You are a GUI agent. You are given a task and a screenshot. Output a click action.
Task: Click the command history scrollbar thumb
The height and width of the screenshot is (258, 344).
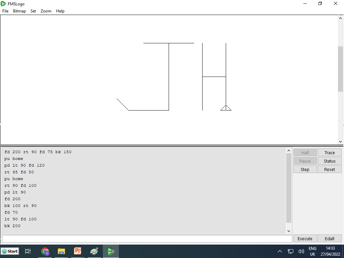289,188
